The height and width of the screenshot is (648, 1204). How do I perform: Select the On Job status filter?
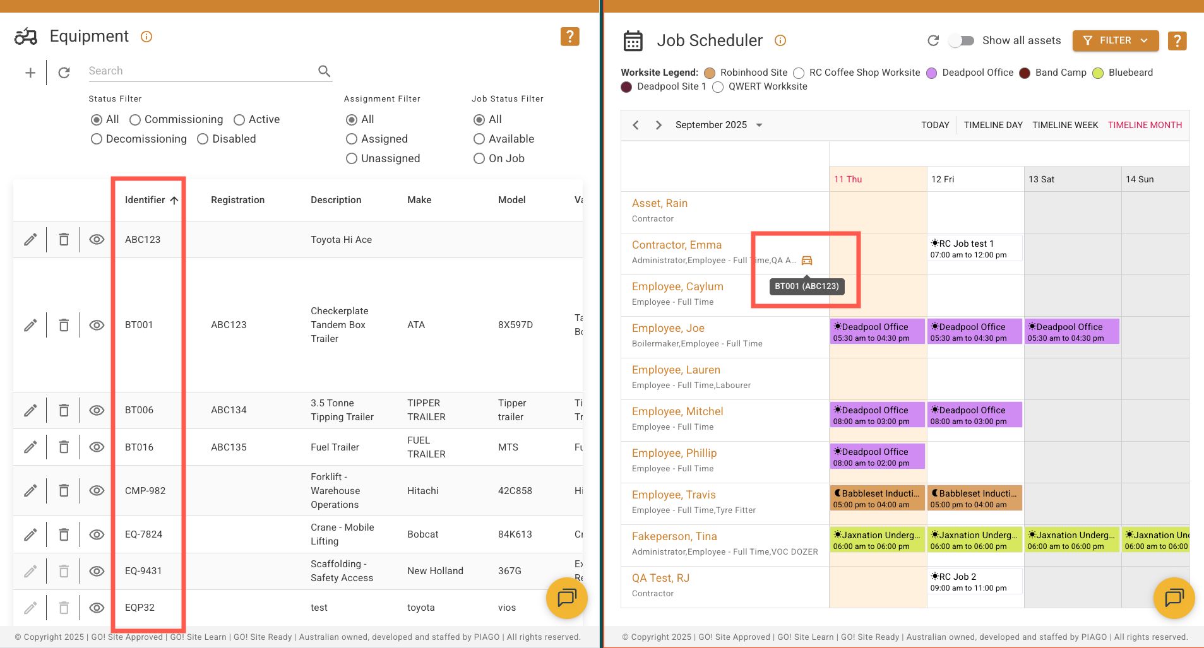479,158
